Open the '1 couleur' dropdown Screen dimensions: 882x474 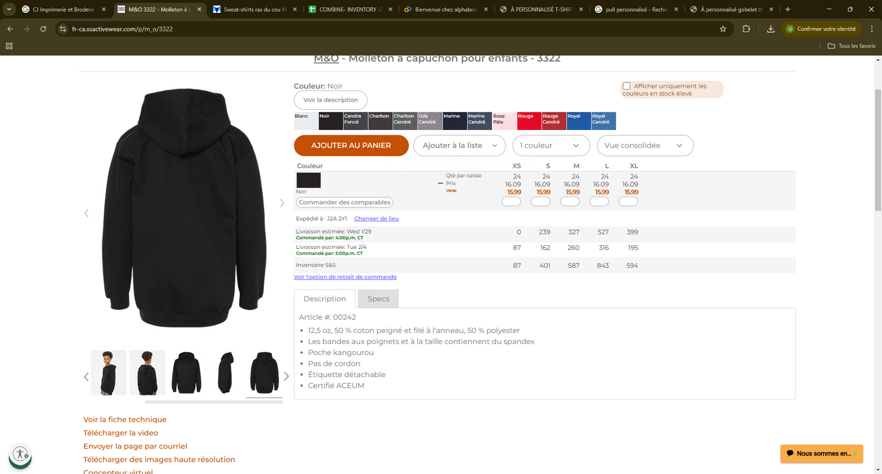[551, 146]
